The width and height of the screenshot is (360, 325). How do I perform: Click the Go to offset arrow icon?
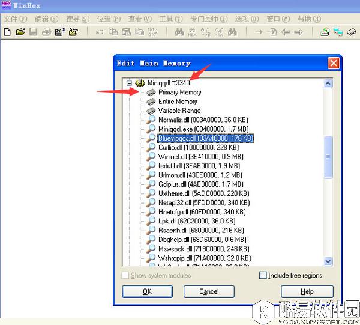(259, 32)
